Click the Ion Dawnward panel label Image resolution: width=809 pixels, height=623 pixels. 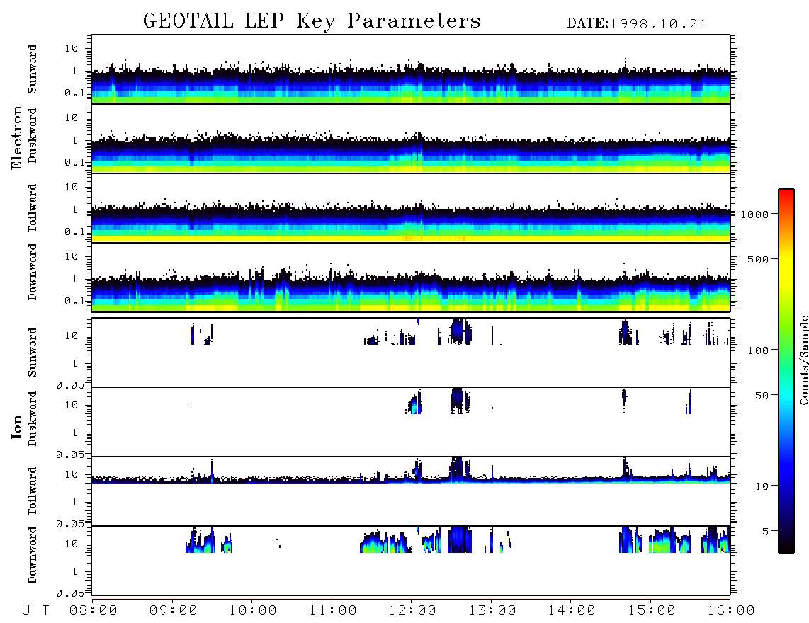pos(33,555)
